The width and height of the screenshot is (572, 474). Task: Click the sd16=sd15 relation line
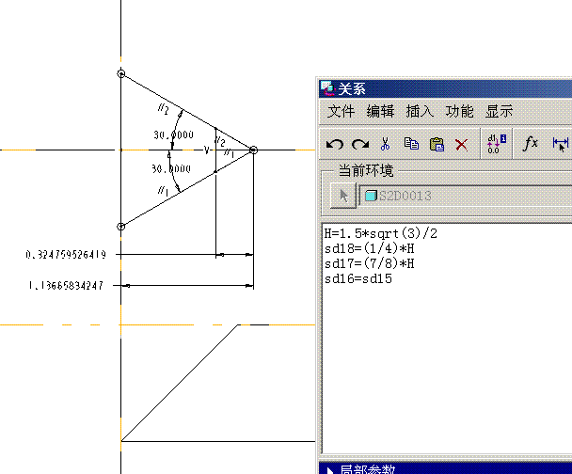358,279
